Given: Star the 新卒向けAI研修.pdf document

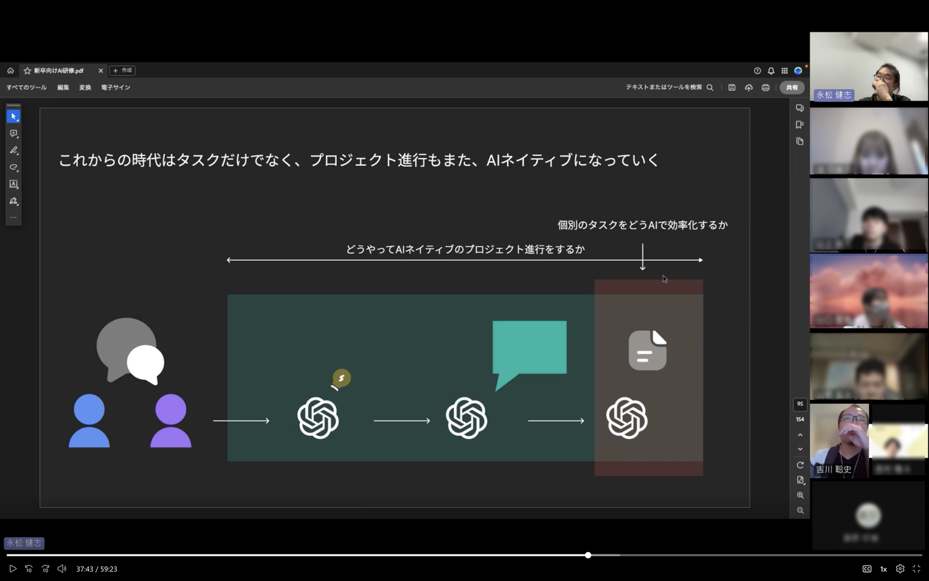Looking at the screenshot, I should coord(27,71).
